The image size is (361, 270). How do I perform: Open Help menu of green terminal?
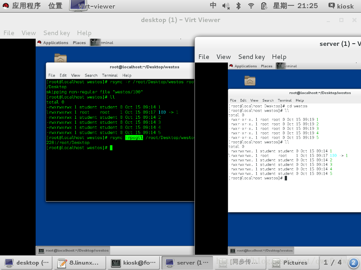tap(127, 75)
